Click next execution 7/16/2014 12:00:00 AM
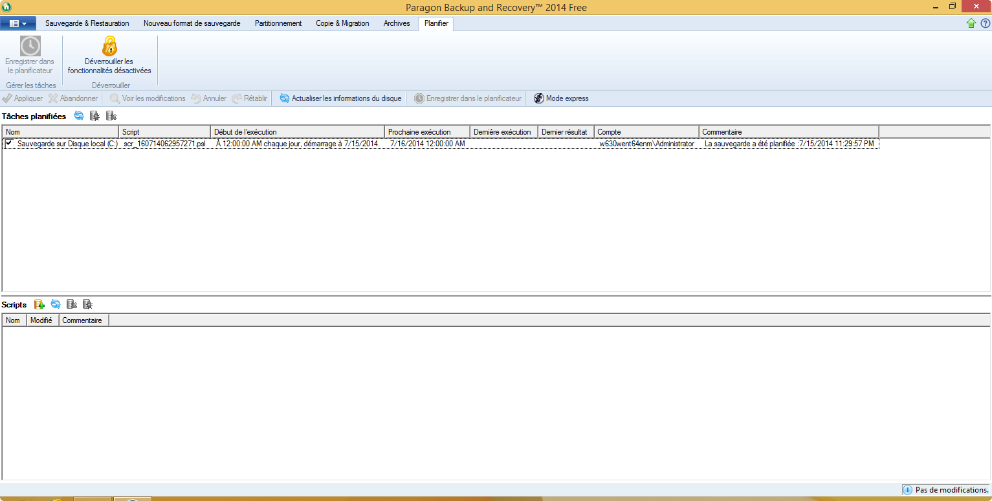 pyautogui.click(x=428, y=144)
